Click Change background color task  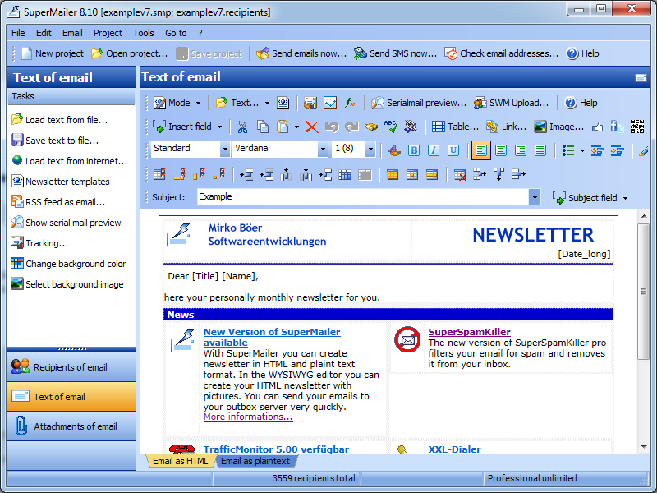click(69, 264)
